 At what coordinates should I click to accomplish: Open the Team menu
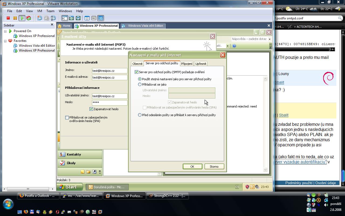point(50,11)
